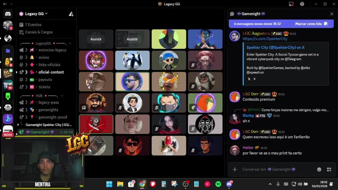Select the red skull with knives tile
Image resolution: width=338 pixels, height=190 pixels.
pos(96,124)
